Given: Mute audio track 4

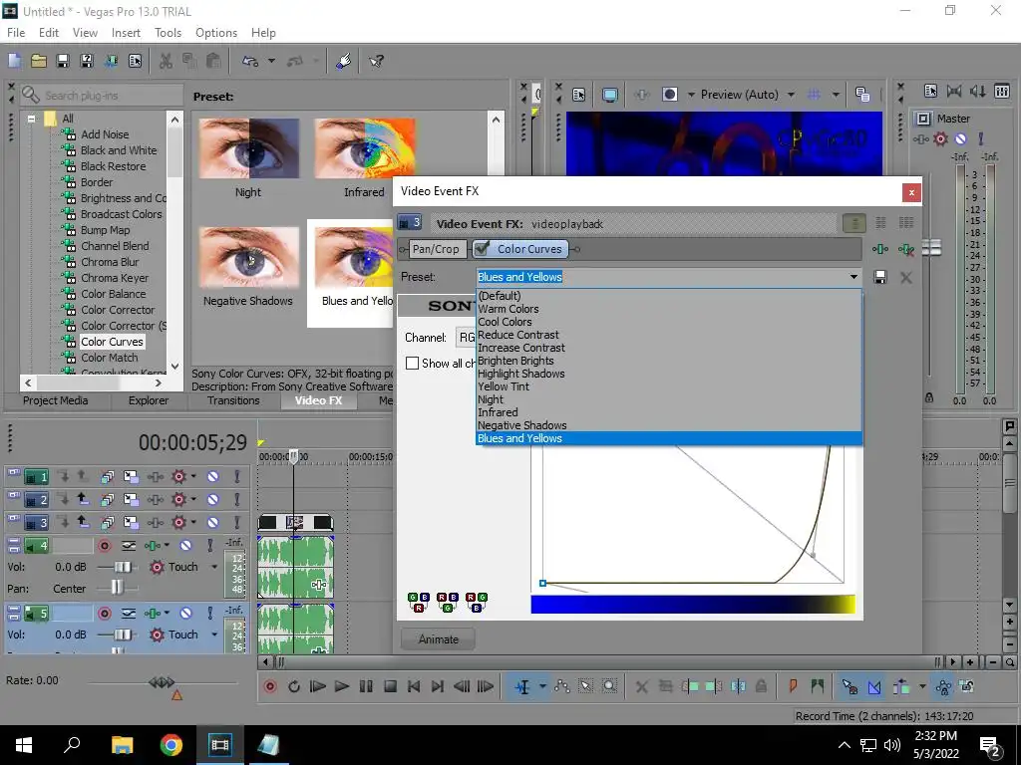Looking at the screenshot, I should pos(185,545).
